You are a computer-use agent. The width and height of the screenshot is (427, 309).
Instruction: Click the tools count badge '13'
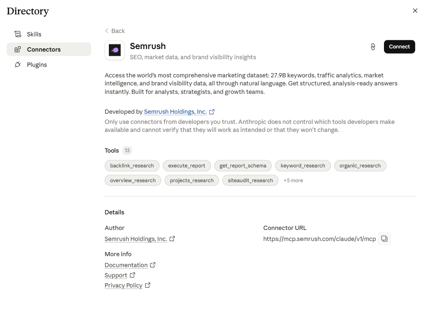tap(127, 150)
